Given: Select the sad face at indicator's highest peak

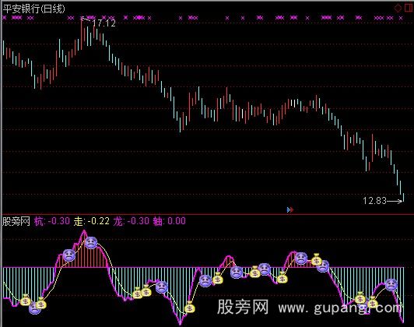Looking at the screenshot, I should coord(91,243).
